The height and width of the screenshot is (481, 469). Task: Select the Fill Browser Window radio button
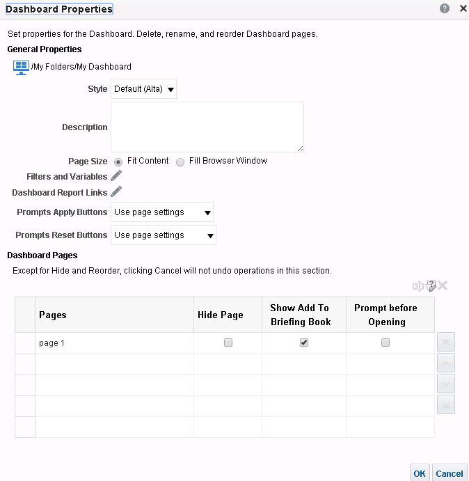181,161
